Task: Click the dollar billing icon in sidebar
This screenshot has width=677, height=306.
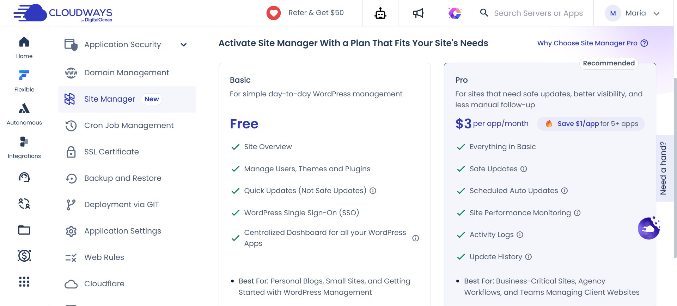Action: [24, 256]
